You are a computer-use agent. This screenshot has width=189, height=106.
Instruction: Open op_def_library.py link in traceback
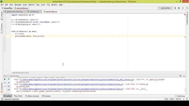[77, 79]
